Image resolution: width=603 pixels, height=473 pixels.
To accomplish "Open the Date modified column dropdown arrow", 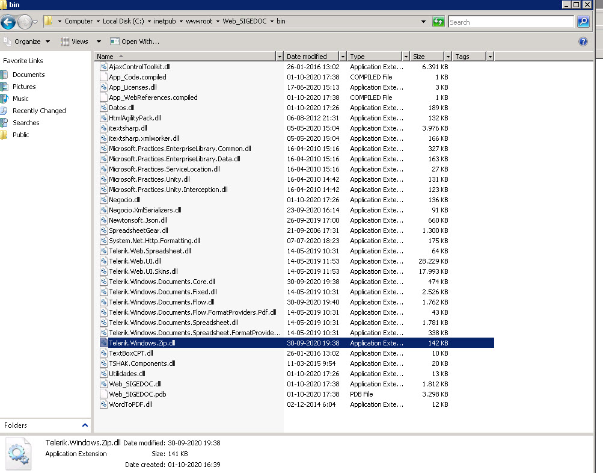I will point(343,57).
